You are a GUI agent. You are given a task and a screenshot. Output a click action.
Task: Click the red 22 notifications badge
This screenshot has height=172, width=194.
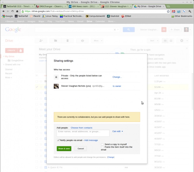pyautogui.click(x=164, y=30)
